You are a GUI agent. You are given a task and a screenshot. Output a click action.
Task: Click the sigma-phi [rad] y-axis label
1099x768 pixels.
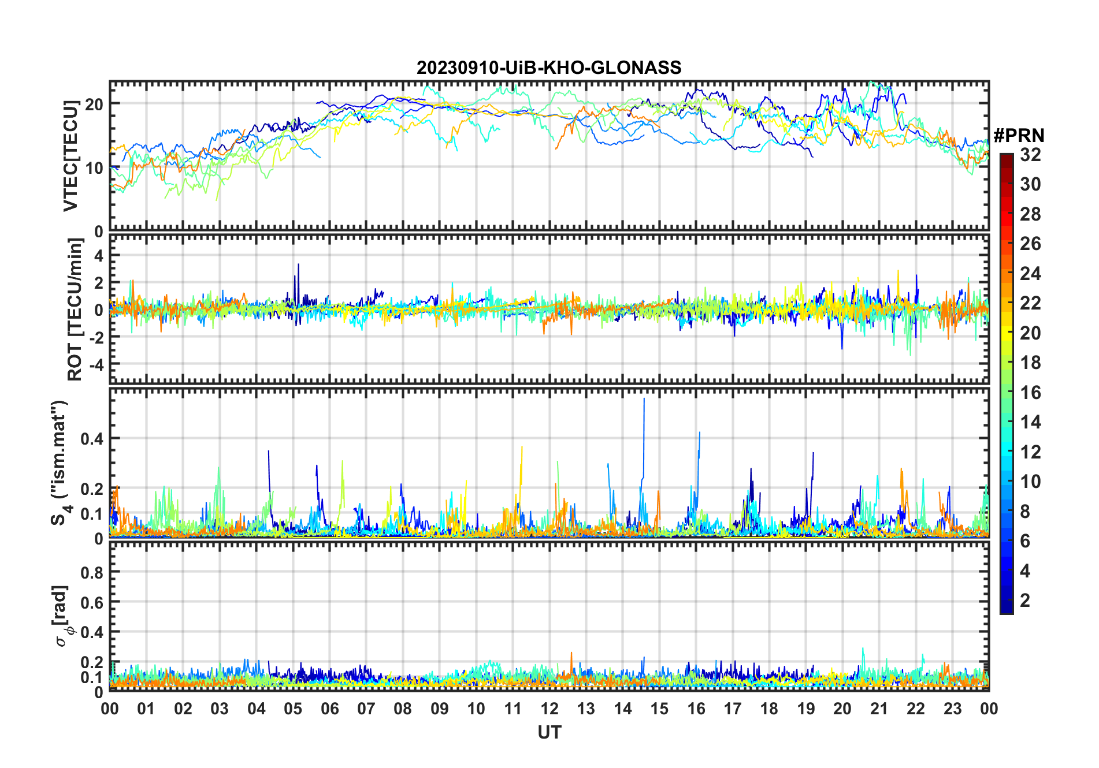(x=61, y=616)
